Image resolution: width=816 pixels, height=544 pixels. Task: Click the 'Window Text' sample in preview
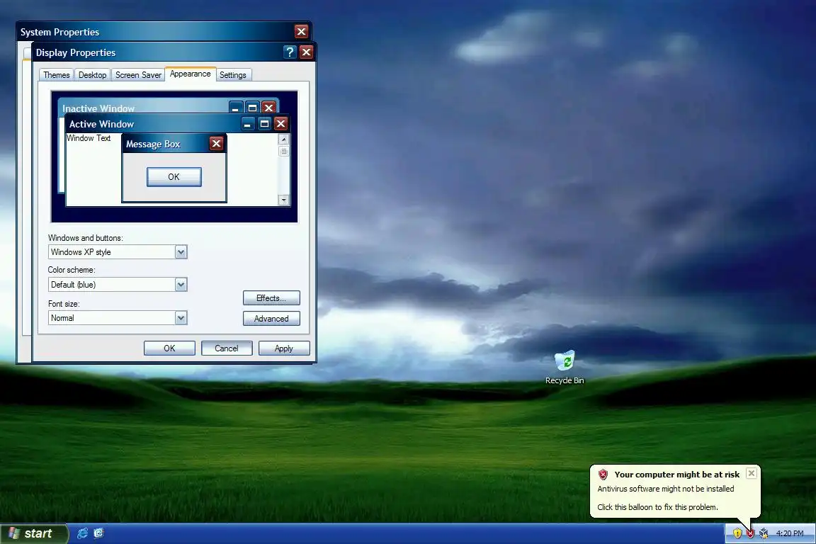pyautogui.click(x=89, y=138)
